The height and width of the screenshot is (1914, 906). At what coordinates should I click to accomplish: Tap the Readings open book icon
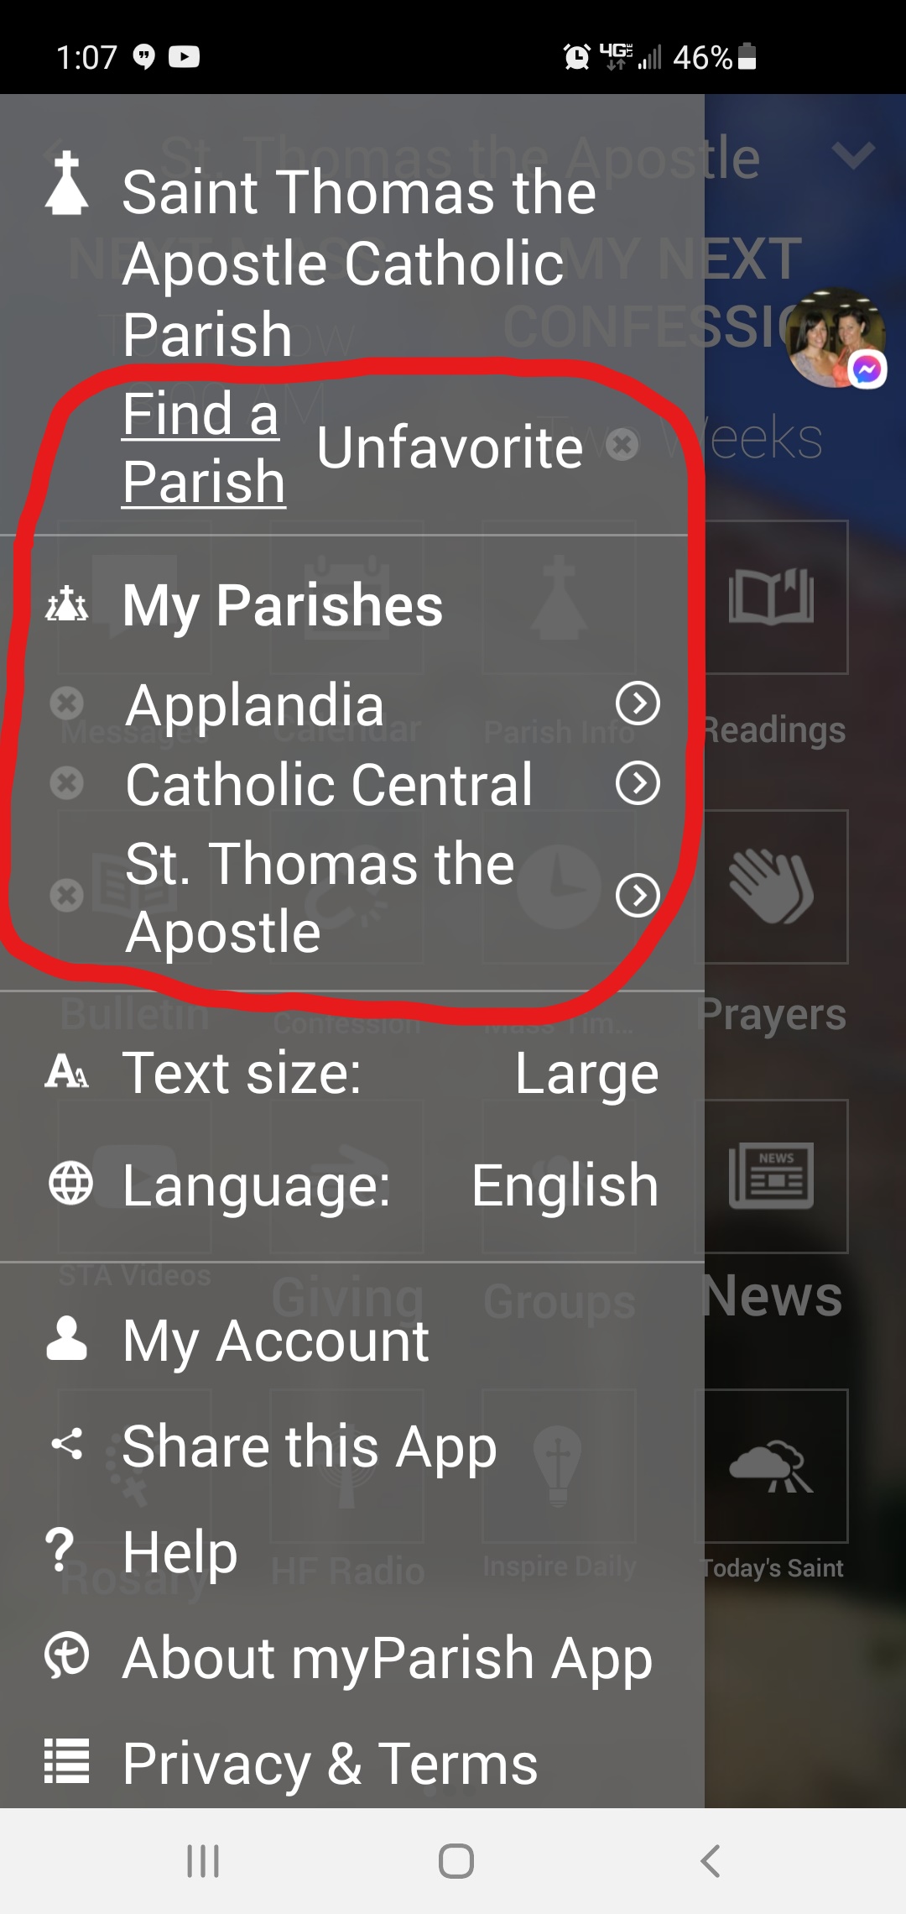(772, 598)
